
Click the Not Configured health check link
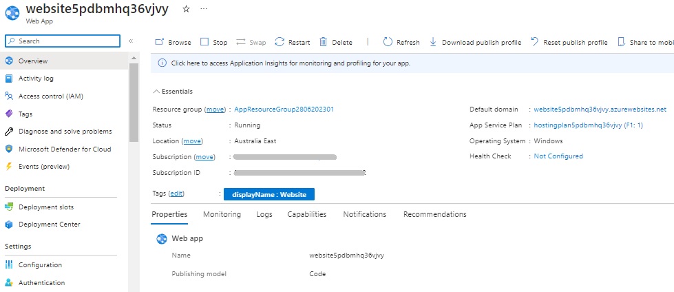(558, 156)
